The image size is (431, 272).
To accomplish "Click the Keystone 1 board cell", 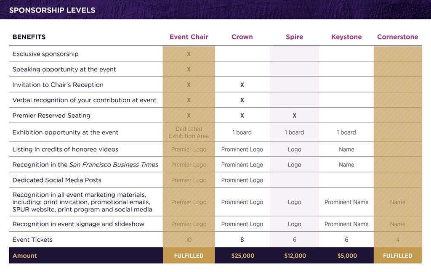I will [x=346, y=132].
